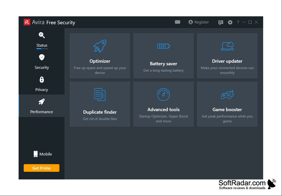Click the Status magnifier icon in sidebar
Viewport: 282px width, 196px height.
42,35
